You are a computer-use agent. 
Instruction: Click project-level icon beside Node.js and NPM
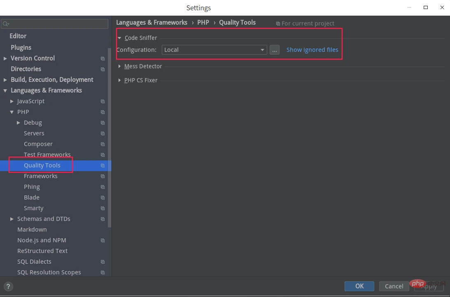(103, 241)
